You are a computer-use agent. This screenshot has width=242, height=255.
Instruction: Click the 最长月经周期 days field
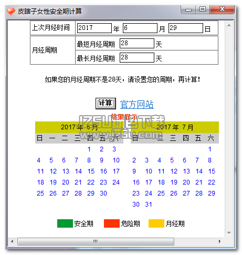tap(137, 57)
